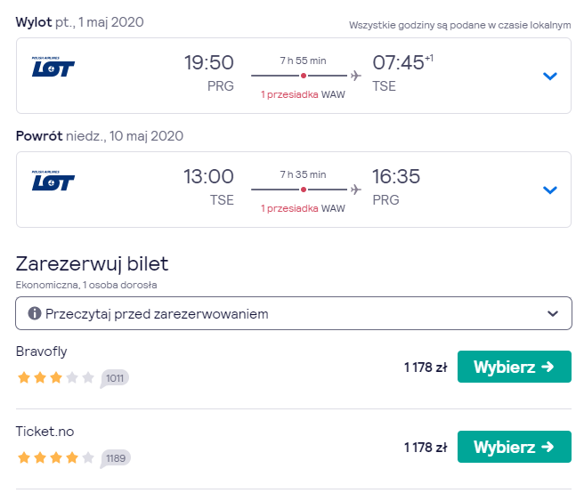Open the Bravofly reviews bubble showing 1011
584x493 pixels.
114,378
